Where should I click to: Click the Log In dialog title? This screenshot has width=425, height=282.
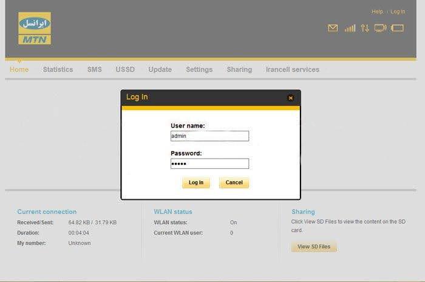[x=137, y=97]
